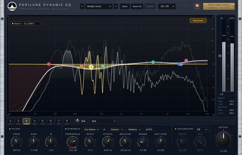Flip the band ON toggle switch
The width and height of the screenshot is (242, 155).
77,121
